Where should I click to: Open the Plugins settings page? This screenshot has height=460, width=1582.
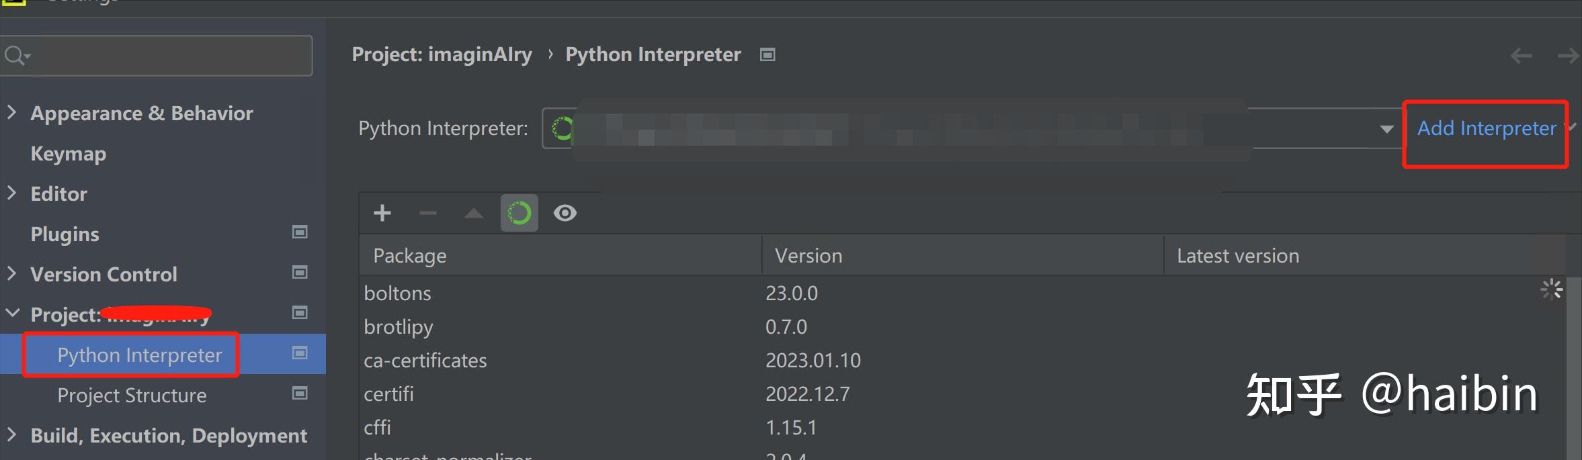click(65, 234)
